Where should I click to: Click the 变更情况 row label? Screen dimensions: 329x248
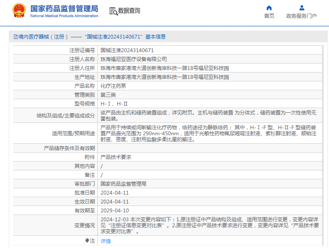coord(85,226)
